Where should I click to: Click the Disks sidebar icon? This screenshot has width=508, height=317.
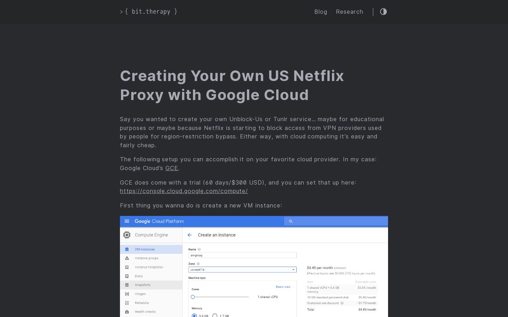(x=127, y=276)
